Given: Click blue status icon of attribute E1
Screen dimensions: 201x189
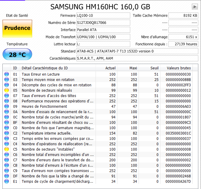Looking at the screenshot, I should tap(7, 181).
